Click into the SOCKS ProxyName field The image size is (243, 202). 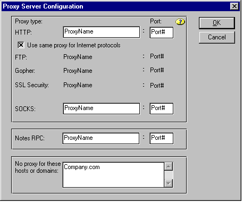pos(102,108)
